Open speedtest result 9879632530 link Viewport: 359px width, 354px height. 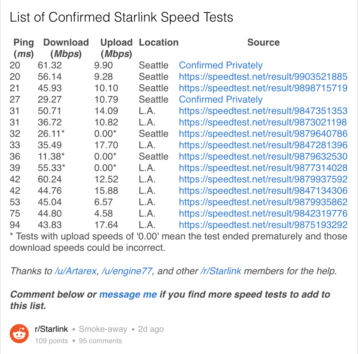(x=263, y=156)
